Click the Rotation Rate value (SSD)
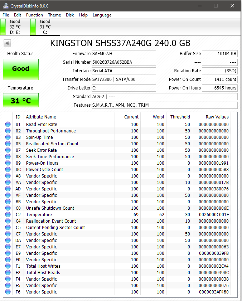 pyautogui.click(x=220, y=71)
